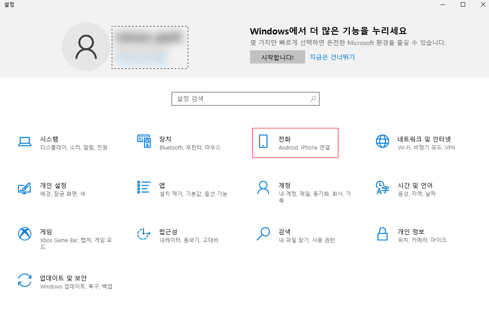Image resolution: width=489 pixels, height=315 pixels.
Task: Open the 게임 Xbox icon
Action: tap(25, 234)
